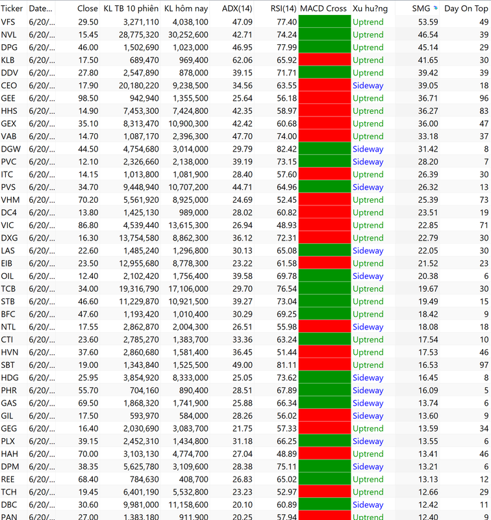Viewport: 491px width, 520px height.
Task: Click the green MACD Cross cell for DBC
Action: tap(324, 505)
